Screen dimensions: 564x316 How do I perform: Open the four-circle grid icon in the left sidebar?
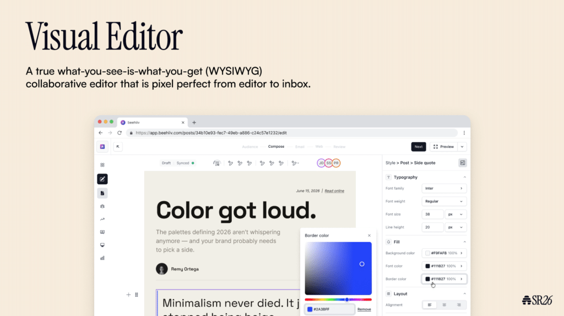pos(102,165)
